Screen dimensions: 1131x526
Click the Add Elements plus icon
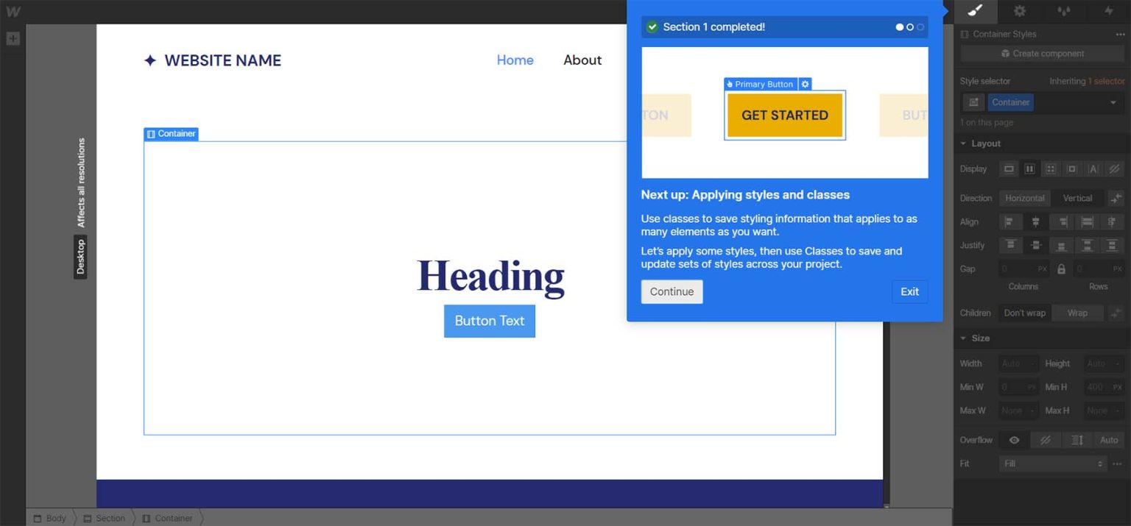click(13, 38)
